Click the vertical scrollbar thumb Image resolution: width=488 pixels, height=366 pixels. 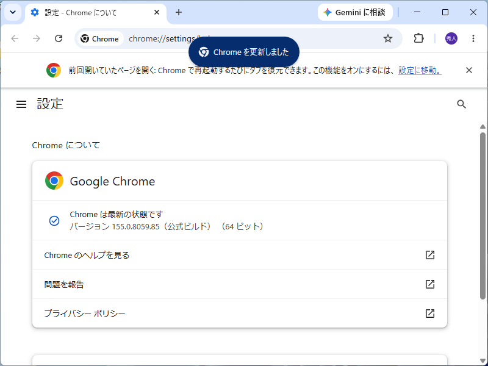(483, 216)
